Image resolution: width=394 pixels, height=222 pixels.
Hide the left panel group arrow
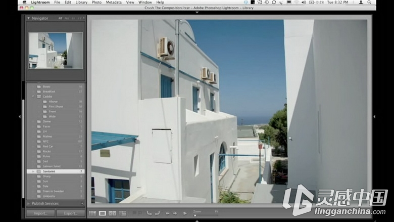coord(20,116)
